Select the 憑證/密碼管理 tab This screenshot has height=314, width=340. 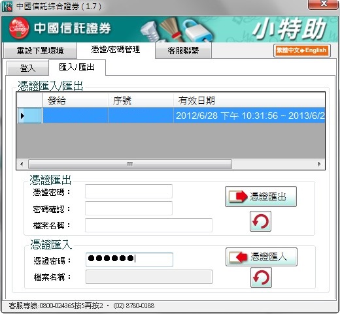coord(116,50)
